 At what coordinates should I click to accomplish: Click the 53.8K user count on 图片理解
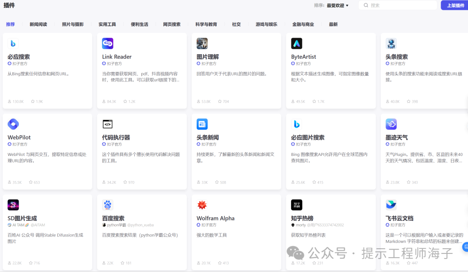tap(206, 102)
